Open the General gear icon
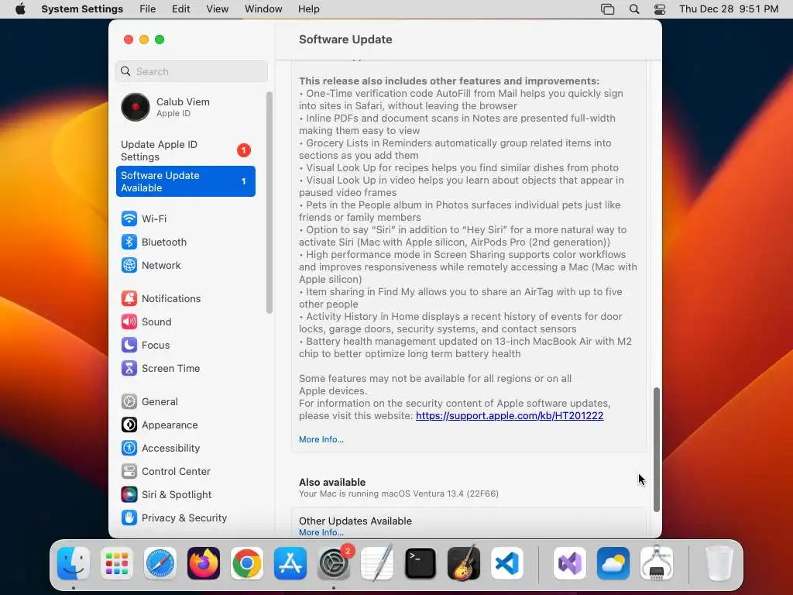The width and height of the screenshot is (793, 595). click(129, 402)
